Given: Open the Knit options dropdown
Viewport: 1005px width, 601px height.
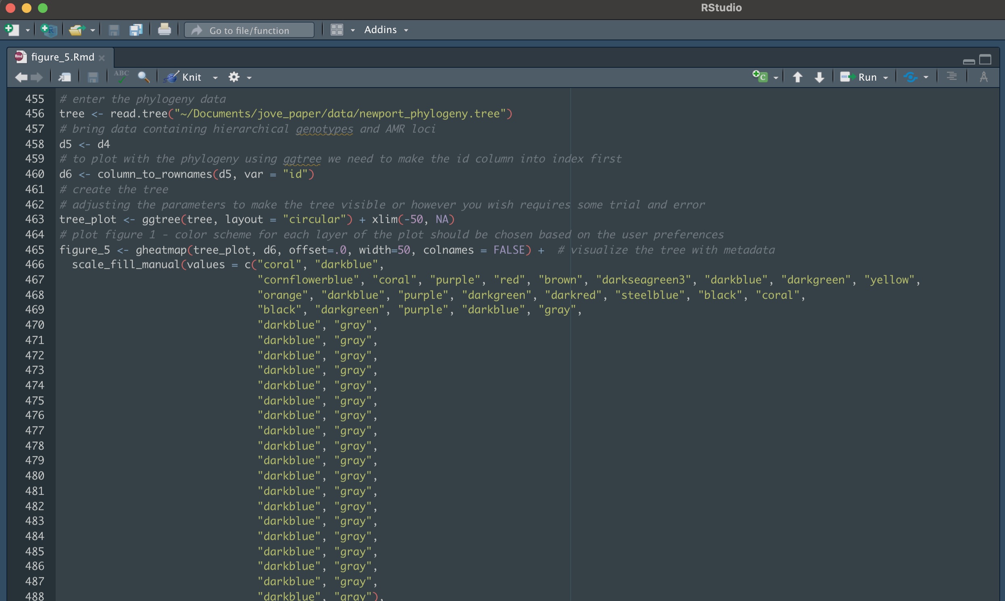Looking at the screenshot, I should [215, 77].
